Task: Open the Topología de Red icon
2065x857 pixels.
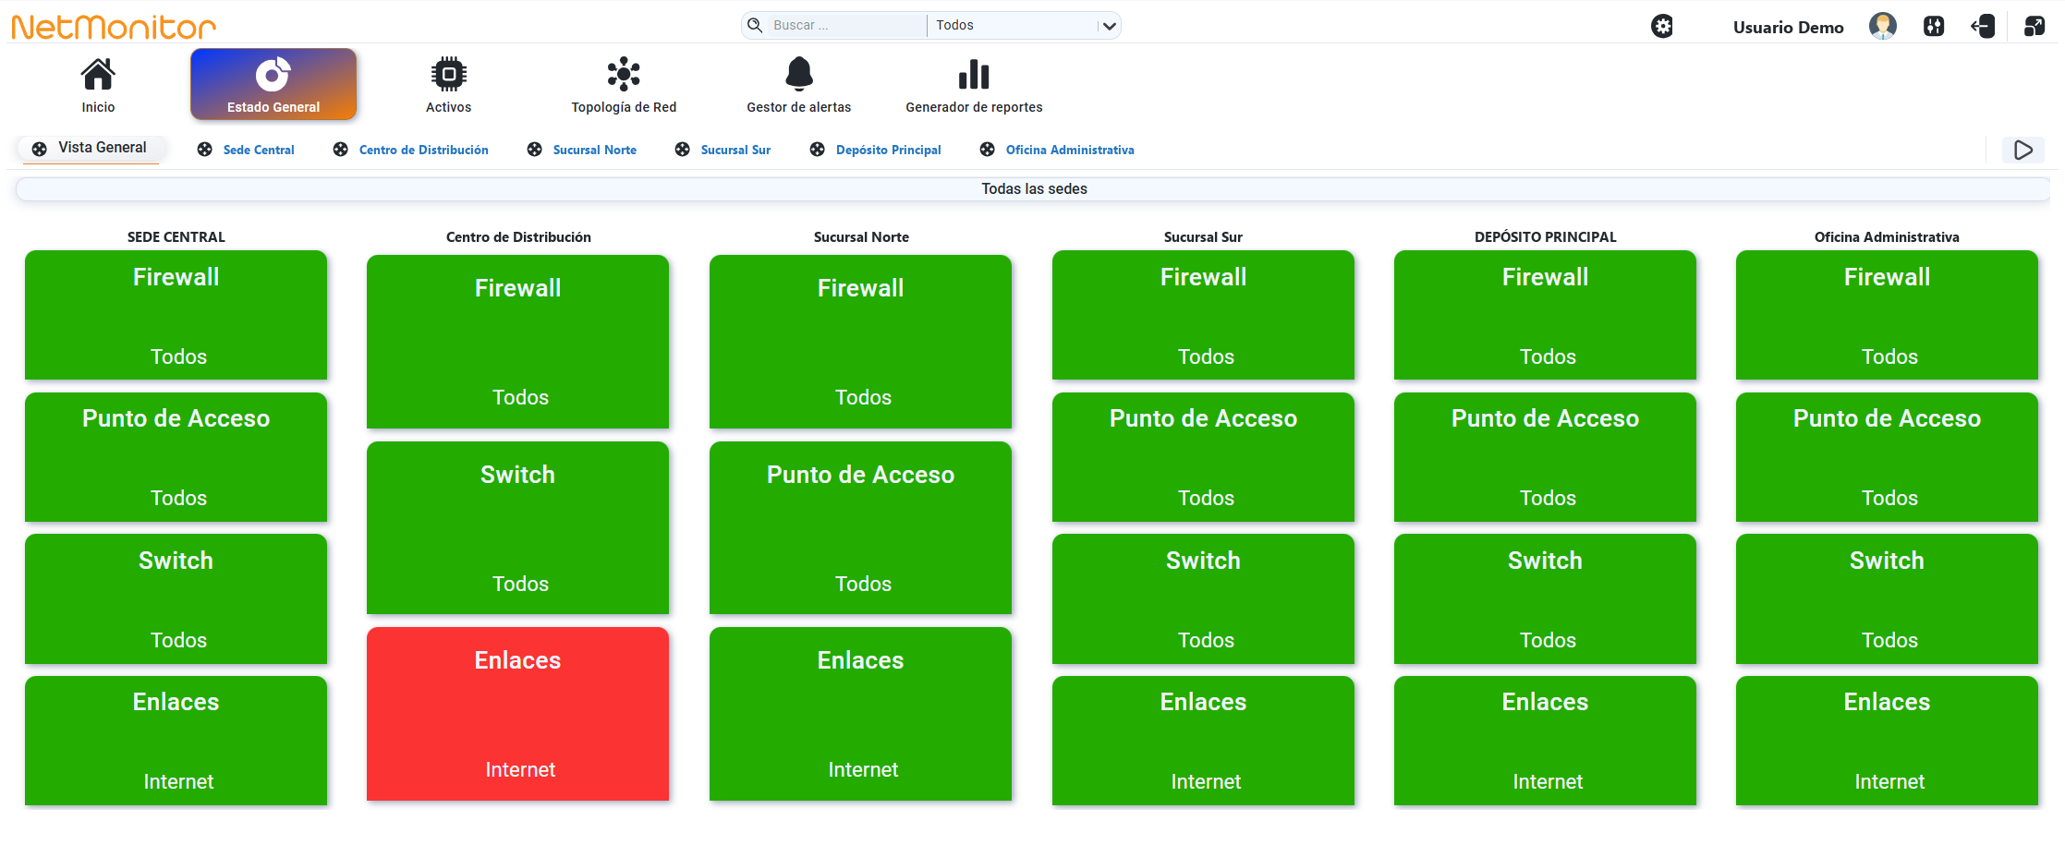Action: (x=624, y=74)
